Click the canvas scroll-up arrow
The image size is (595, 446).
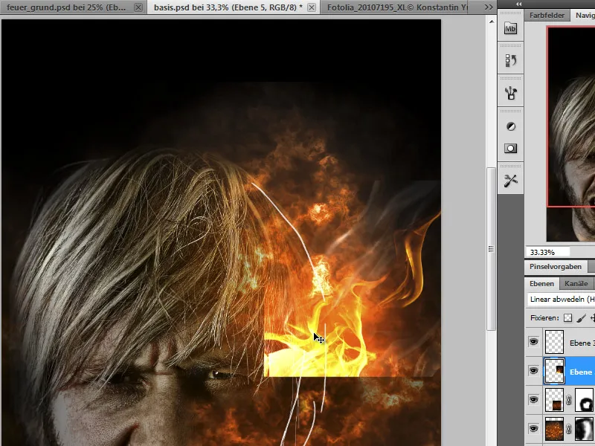492,22
